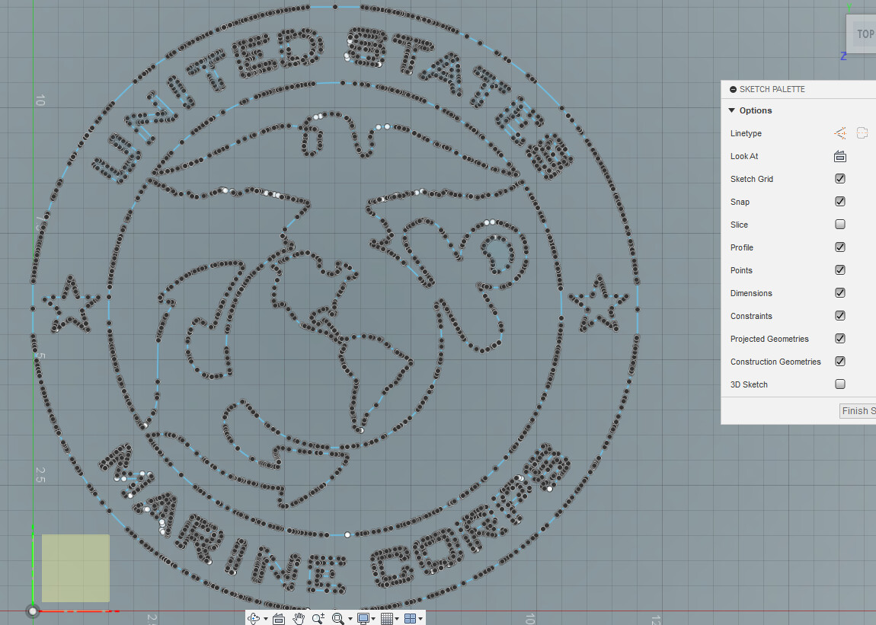This screenshot has width=876, height=625.
Task: Click the SKETCH PALETTE title text
Action: pyautogui.click(x=772, y=89)
